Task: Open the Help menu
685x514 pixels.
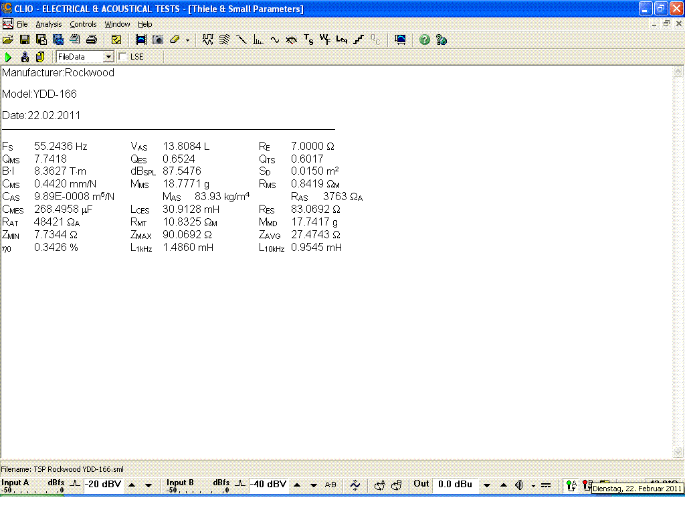Action: click(x=144, y=24)
